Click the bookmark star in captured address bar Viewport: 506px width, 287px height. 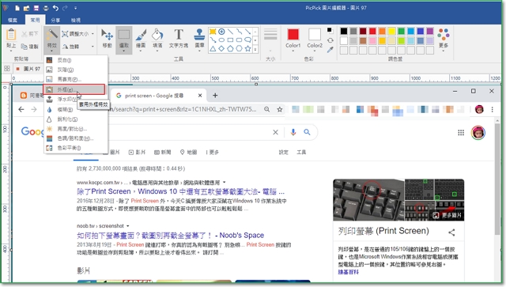280,109
